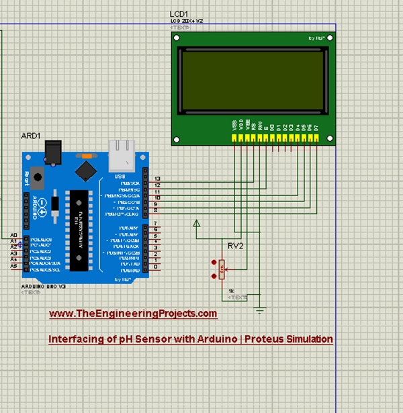Click the LCD D6 pin pad
Image resolution: width=403 pixels, height=413 pixels.
310,138
